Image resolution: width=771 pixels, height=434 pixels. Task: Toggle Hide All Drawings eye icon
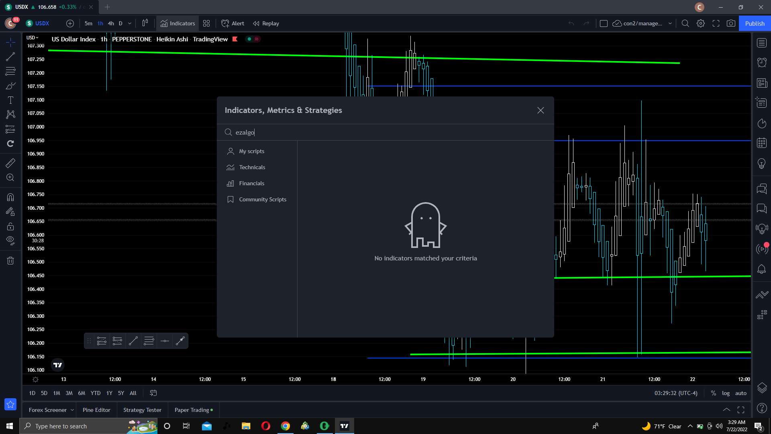point(10,240)
